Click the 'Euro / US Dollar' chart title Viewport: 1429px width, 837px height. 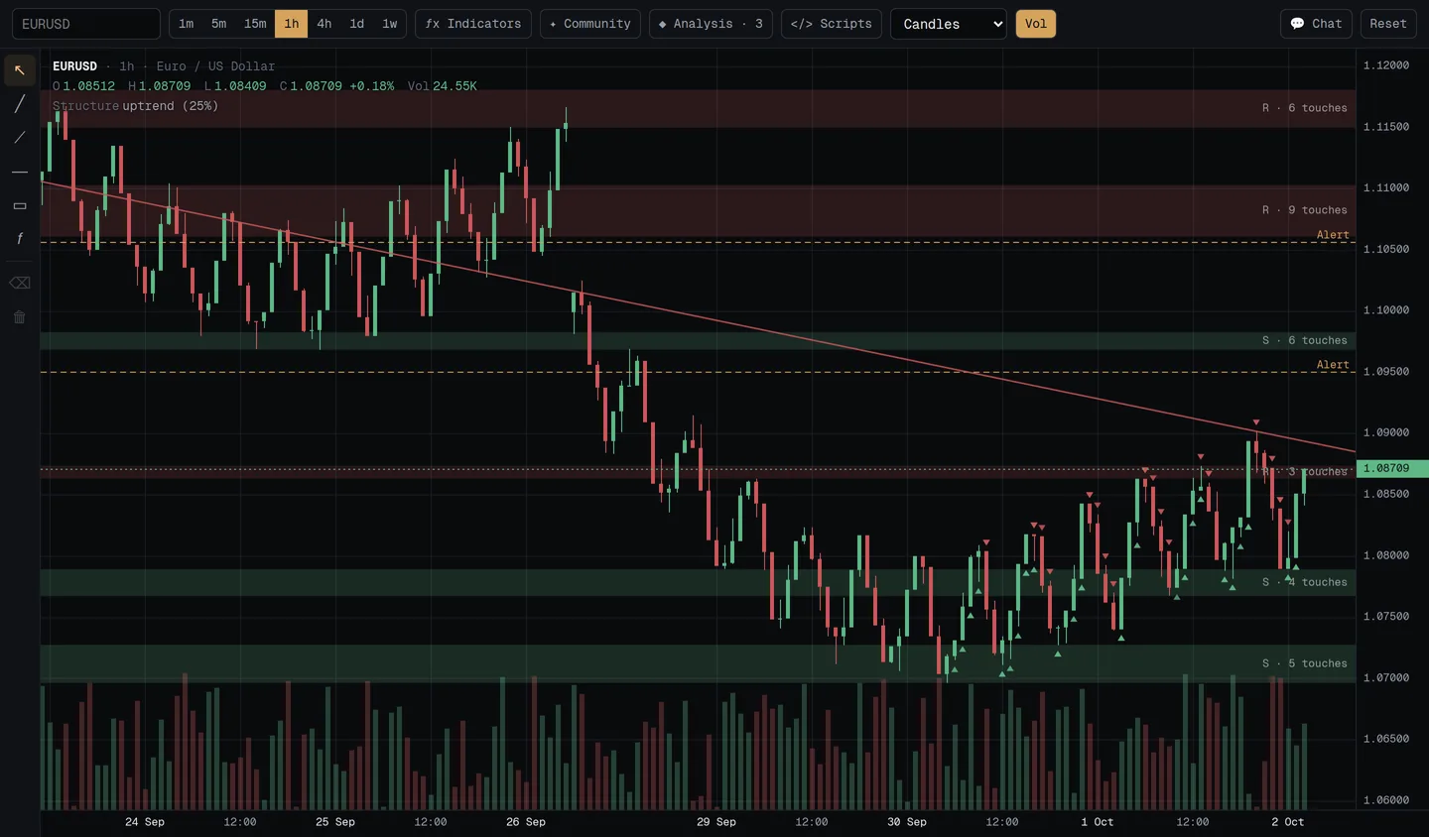[x=215, y=66]
